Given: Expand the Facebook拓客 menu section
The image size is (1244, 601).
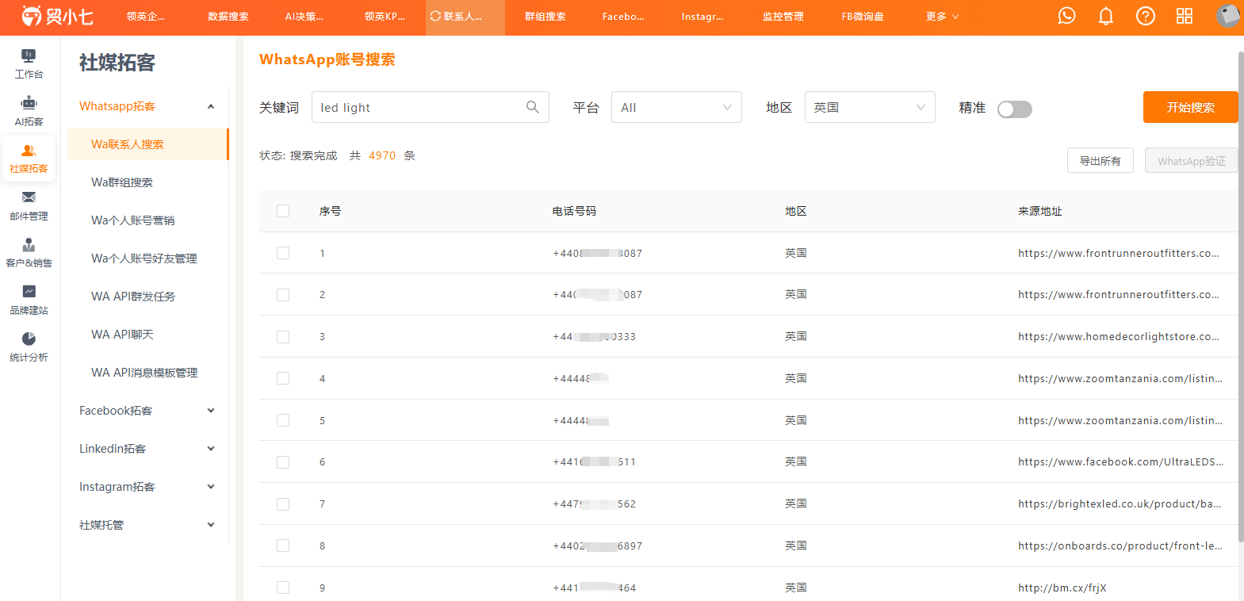Looking at the screenshot, I should (x=147, y=411).
